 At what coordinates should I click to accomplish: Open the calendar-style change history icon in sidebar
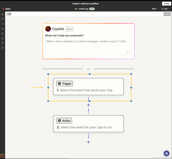point(3,29)
